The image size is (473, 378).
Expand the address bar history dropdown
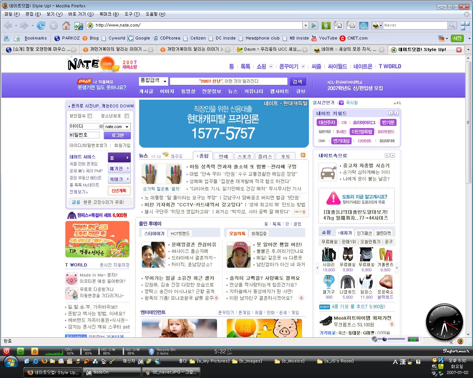[x=306, y=25]
